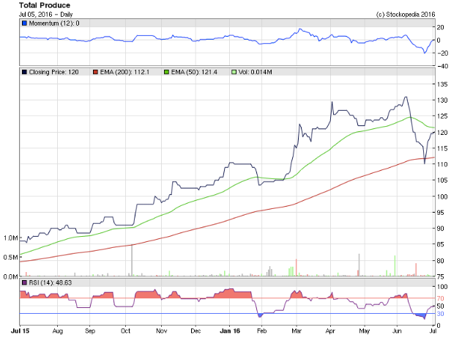Viewport: 451px width, 338px height.
Task: Click the 0.5M volume axis label
Action: pos(11,257)
